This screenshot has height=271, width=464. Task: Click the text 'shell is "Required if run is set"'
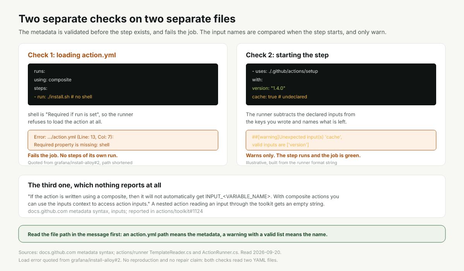pos(64,115)
